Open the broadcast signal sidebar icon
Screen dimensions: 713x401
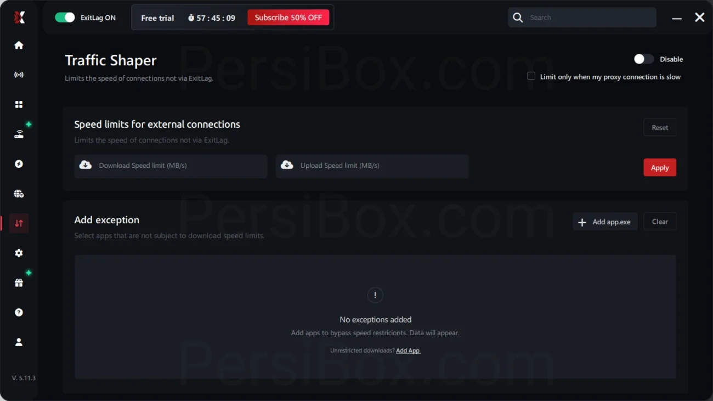(x=19, y=75)
